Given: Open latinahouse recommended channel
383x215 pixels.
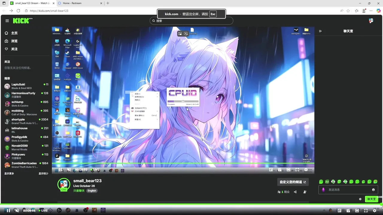Looking at the screenshot, I should pos(26,130).
